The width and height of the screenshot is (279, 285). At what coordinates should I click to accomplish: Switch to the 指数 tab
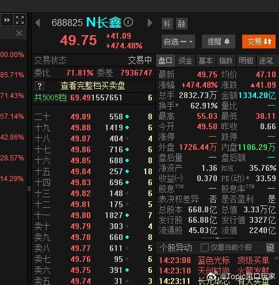tap(226, 61)
